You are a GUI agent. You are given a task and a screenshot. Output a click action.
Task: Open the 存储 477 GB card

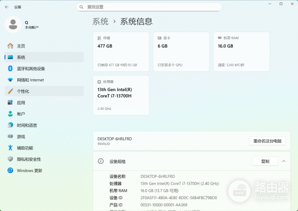point(121,52)
